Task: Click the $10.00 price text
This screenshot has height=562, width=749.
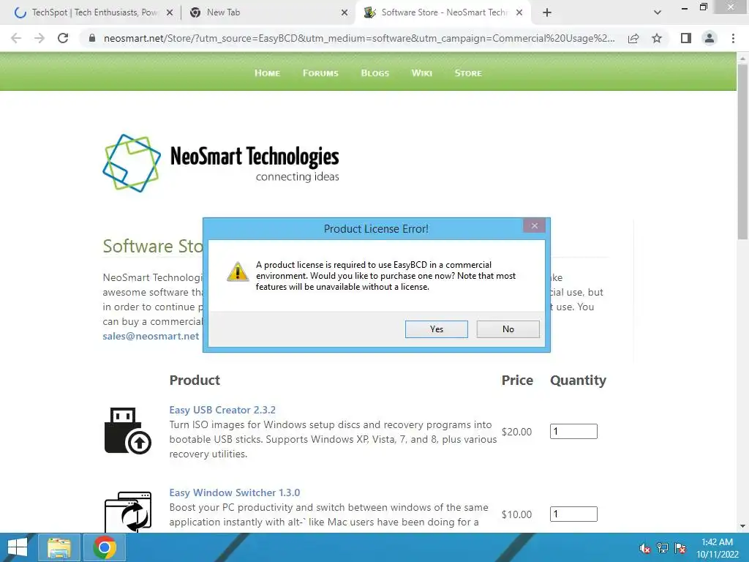Action: (516, 514)
